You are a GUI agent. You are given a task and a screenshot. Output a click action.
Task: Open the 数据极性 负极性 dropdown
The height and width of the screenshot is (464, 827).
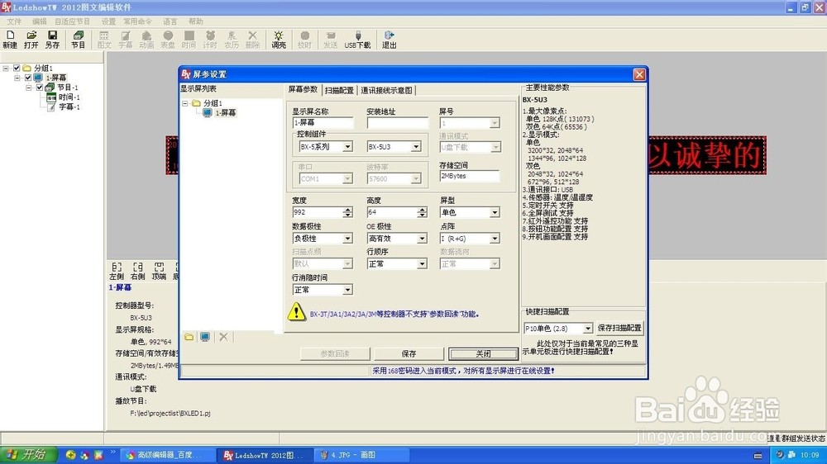click(x=347, y=239)
